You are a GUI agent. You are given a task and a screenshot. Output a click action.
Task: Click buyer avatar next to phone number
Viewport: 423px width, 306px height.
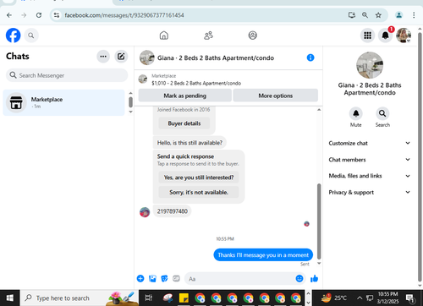[x=145, y=212]
